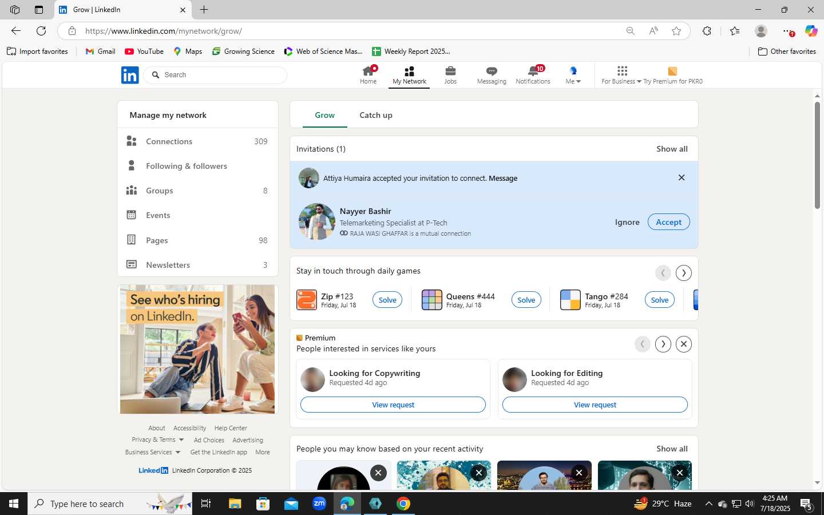Click the Zoom magnifier in address bar
The width and height of the screenshot is (824, 515).
[630, 31]
